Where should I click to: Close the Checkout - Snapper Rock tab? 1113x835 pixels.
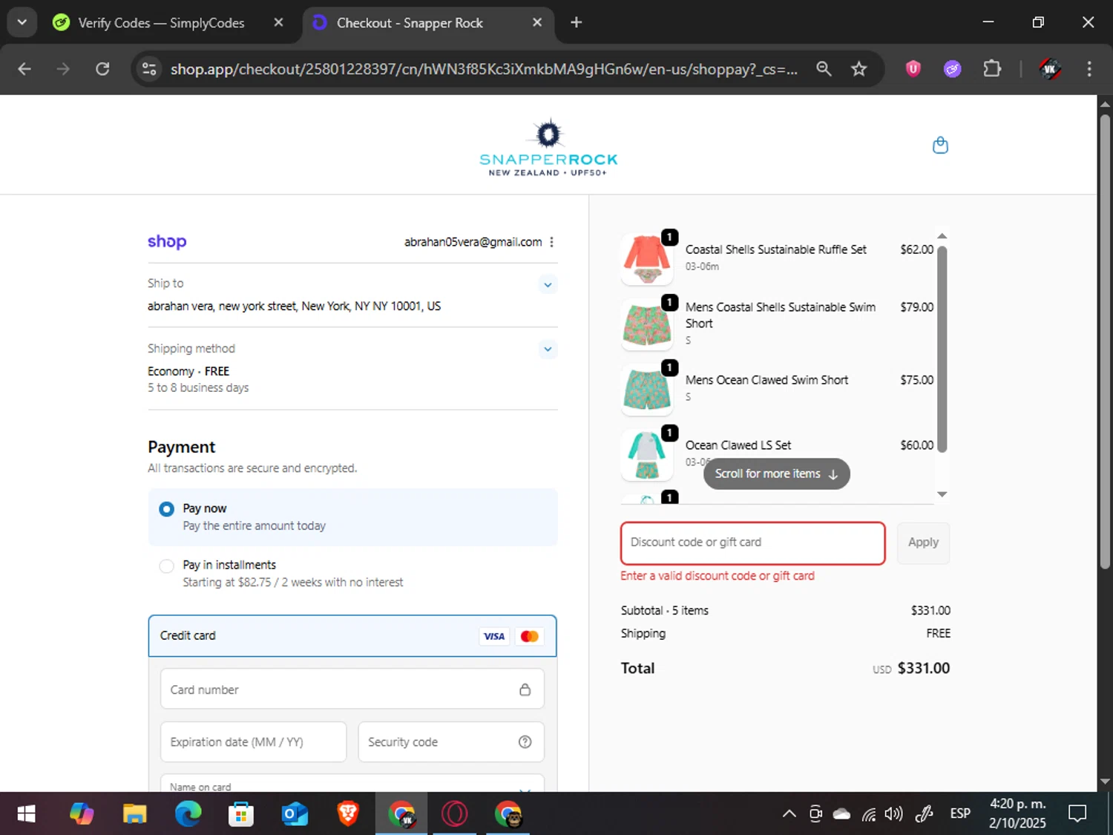(x=537, y=22)
